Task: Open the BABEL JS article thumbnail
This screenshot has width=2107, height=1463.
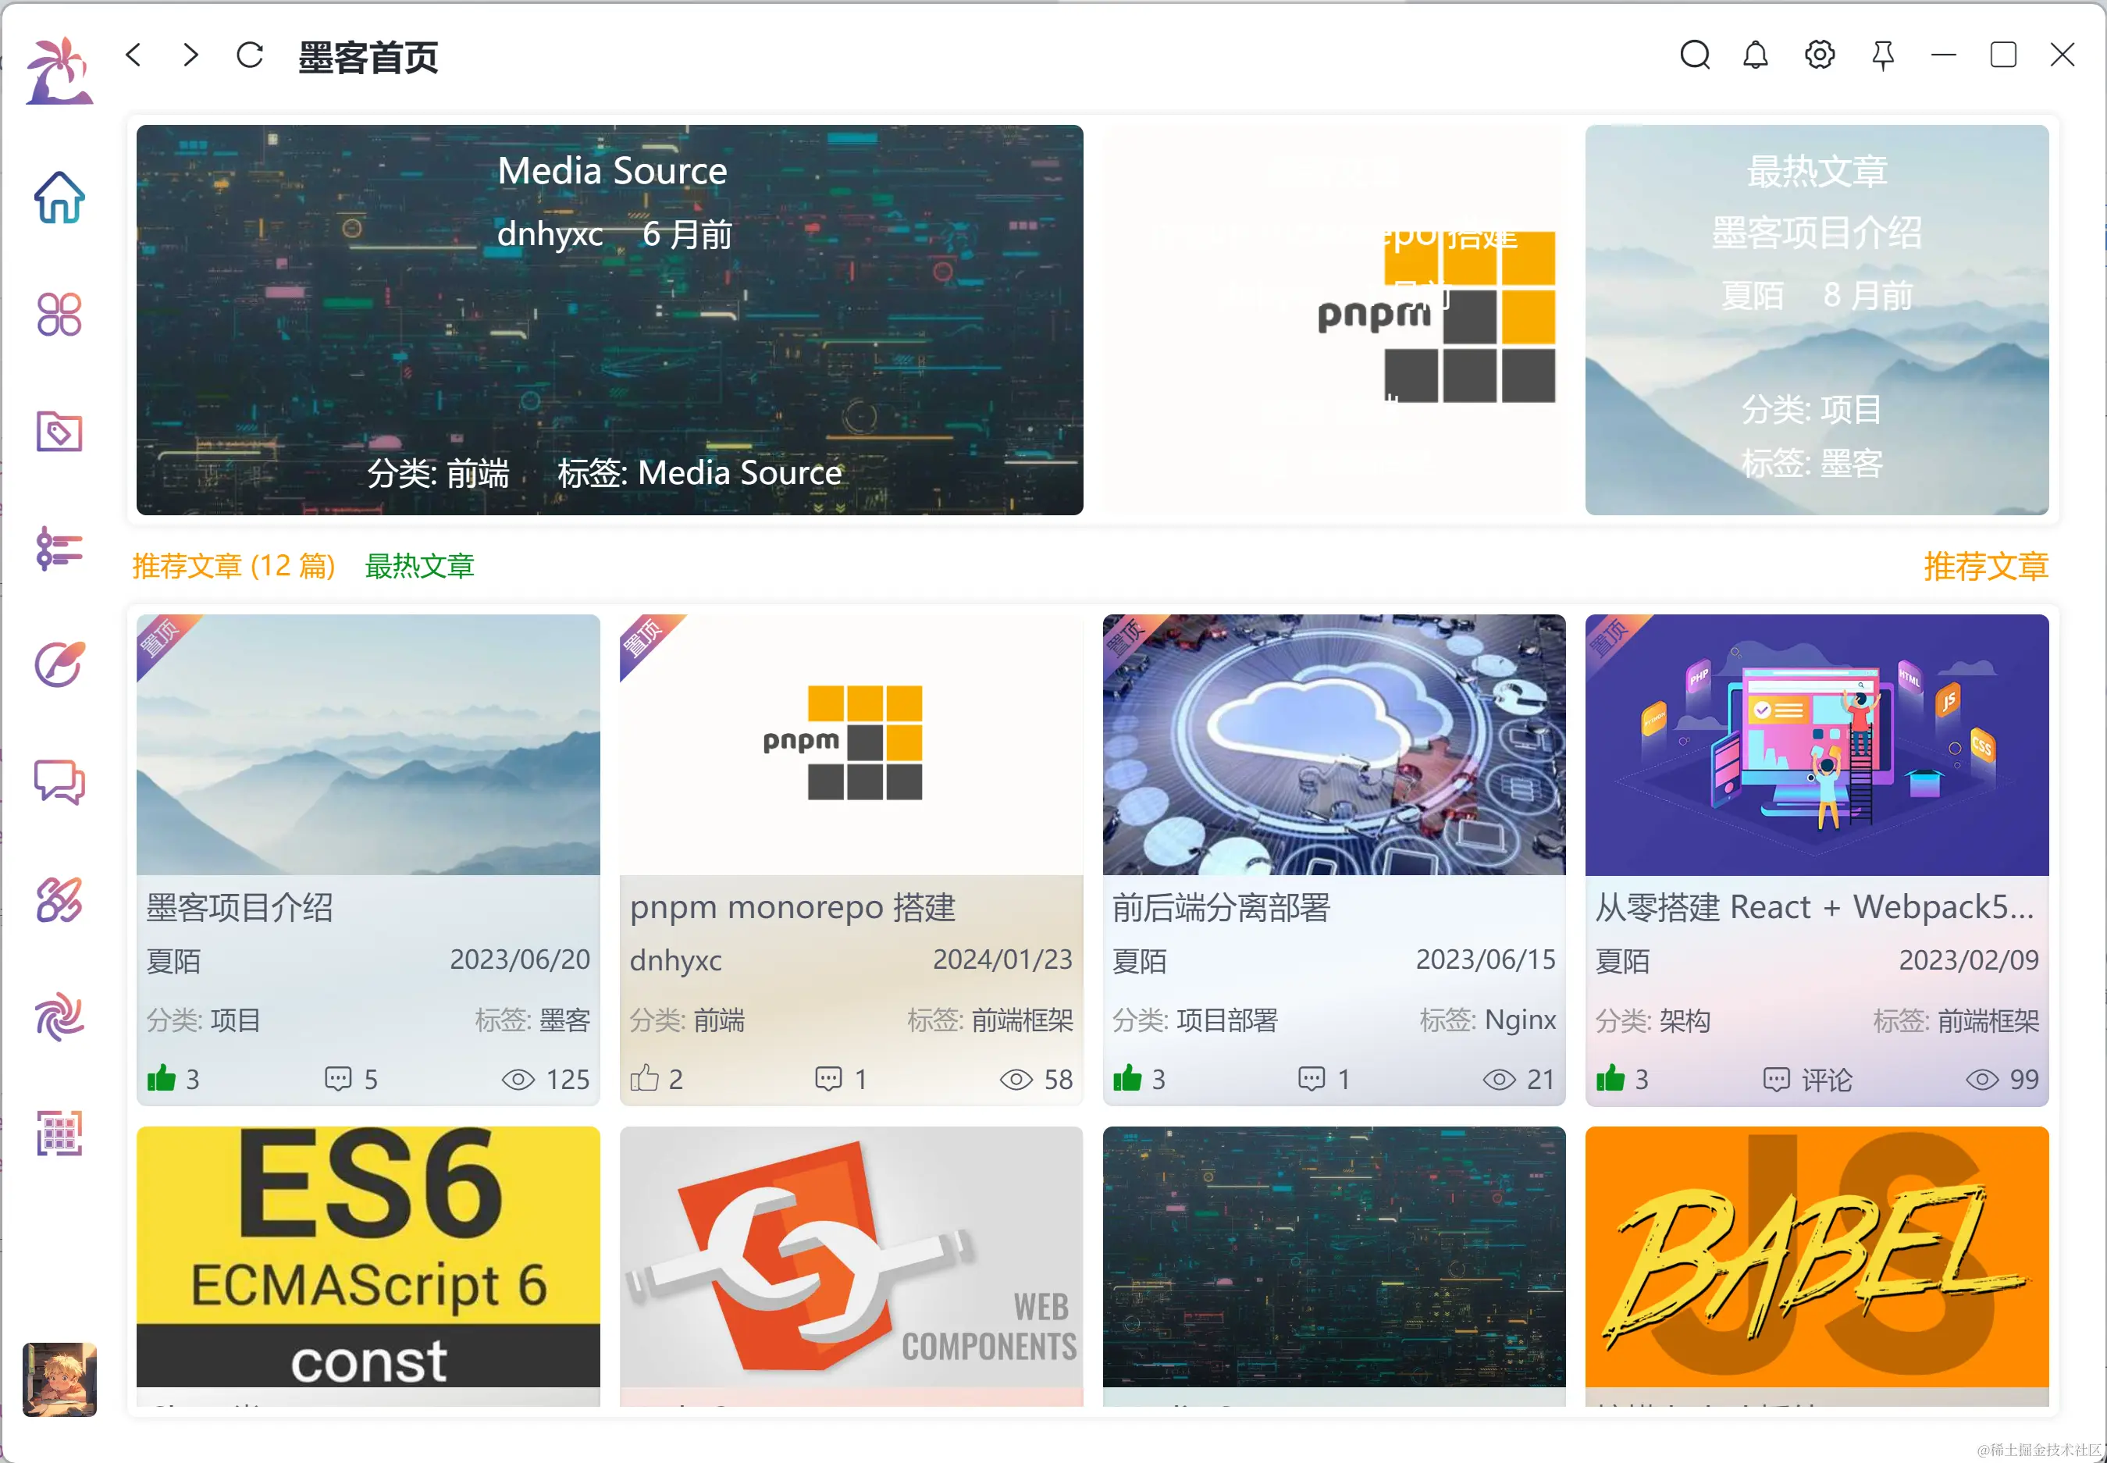Action: coord(1817,1256)
